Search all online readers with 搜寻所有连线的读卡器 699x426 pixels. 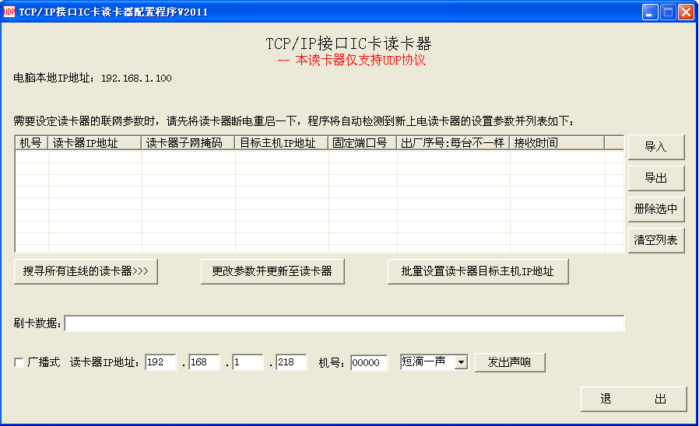[x=86, y=271]
